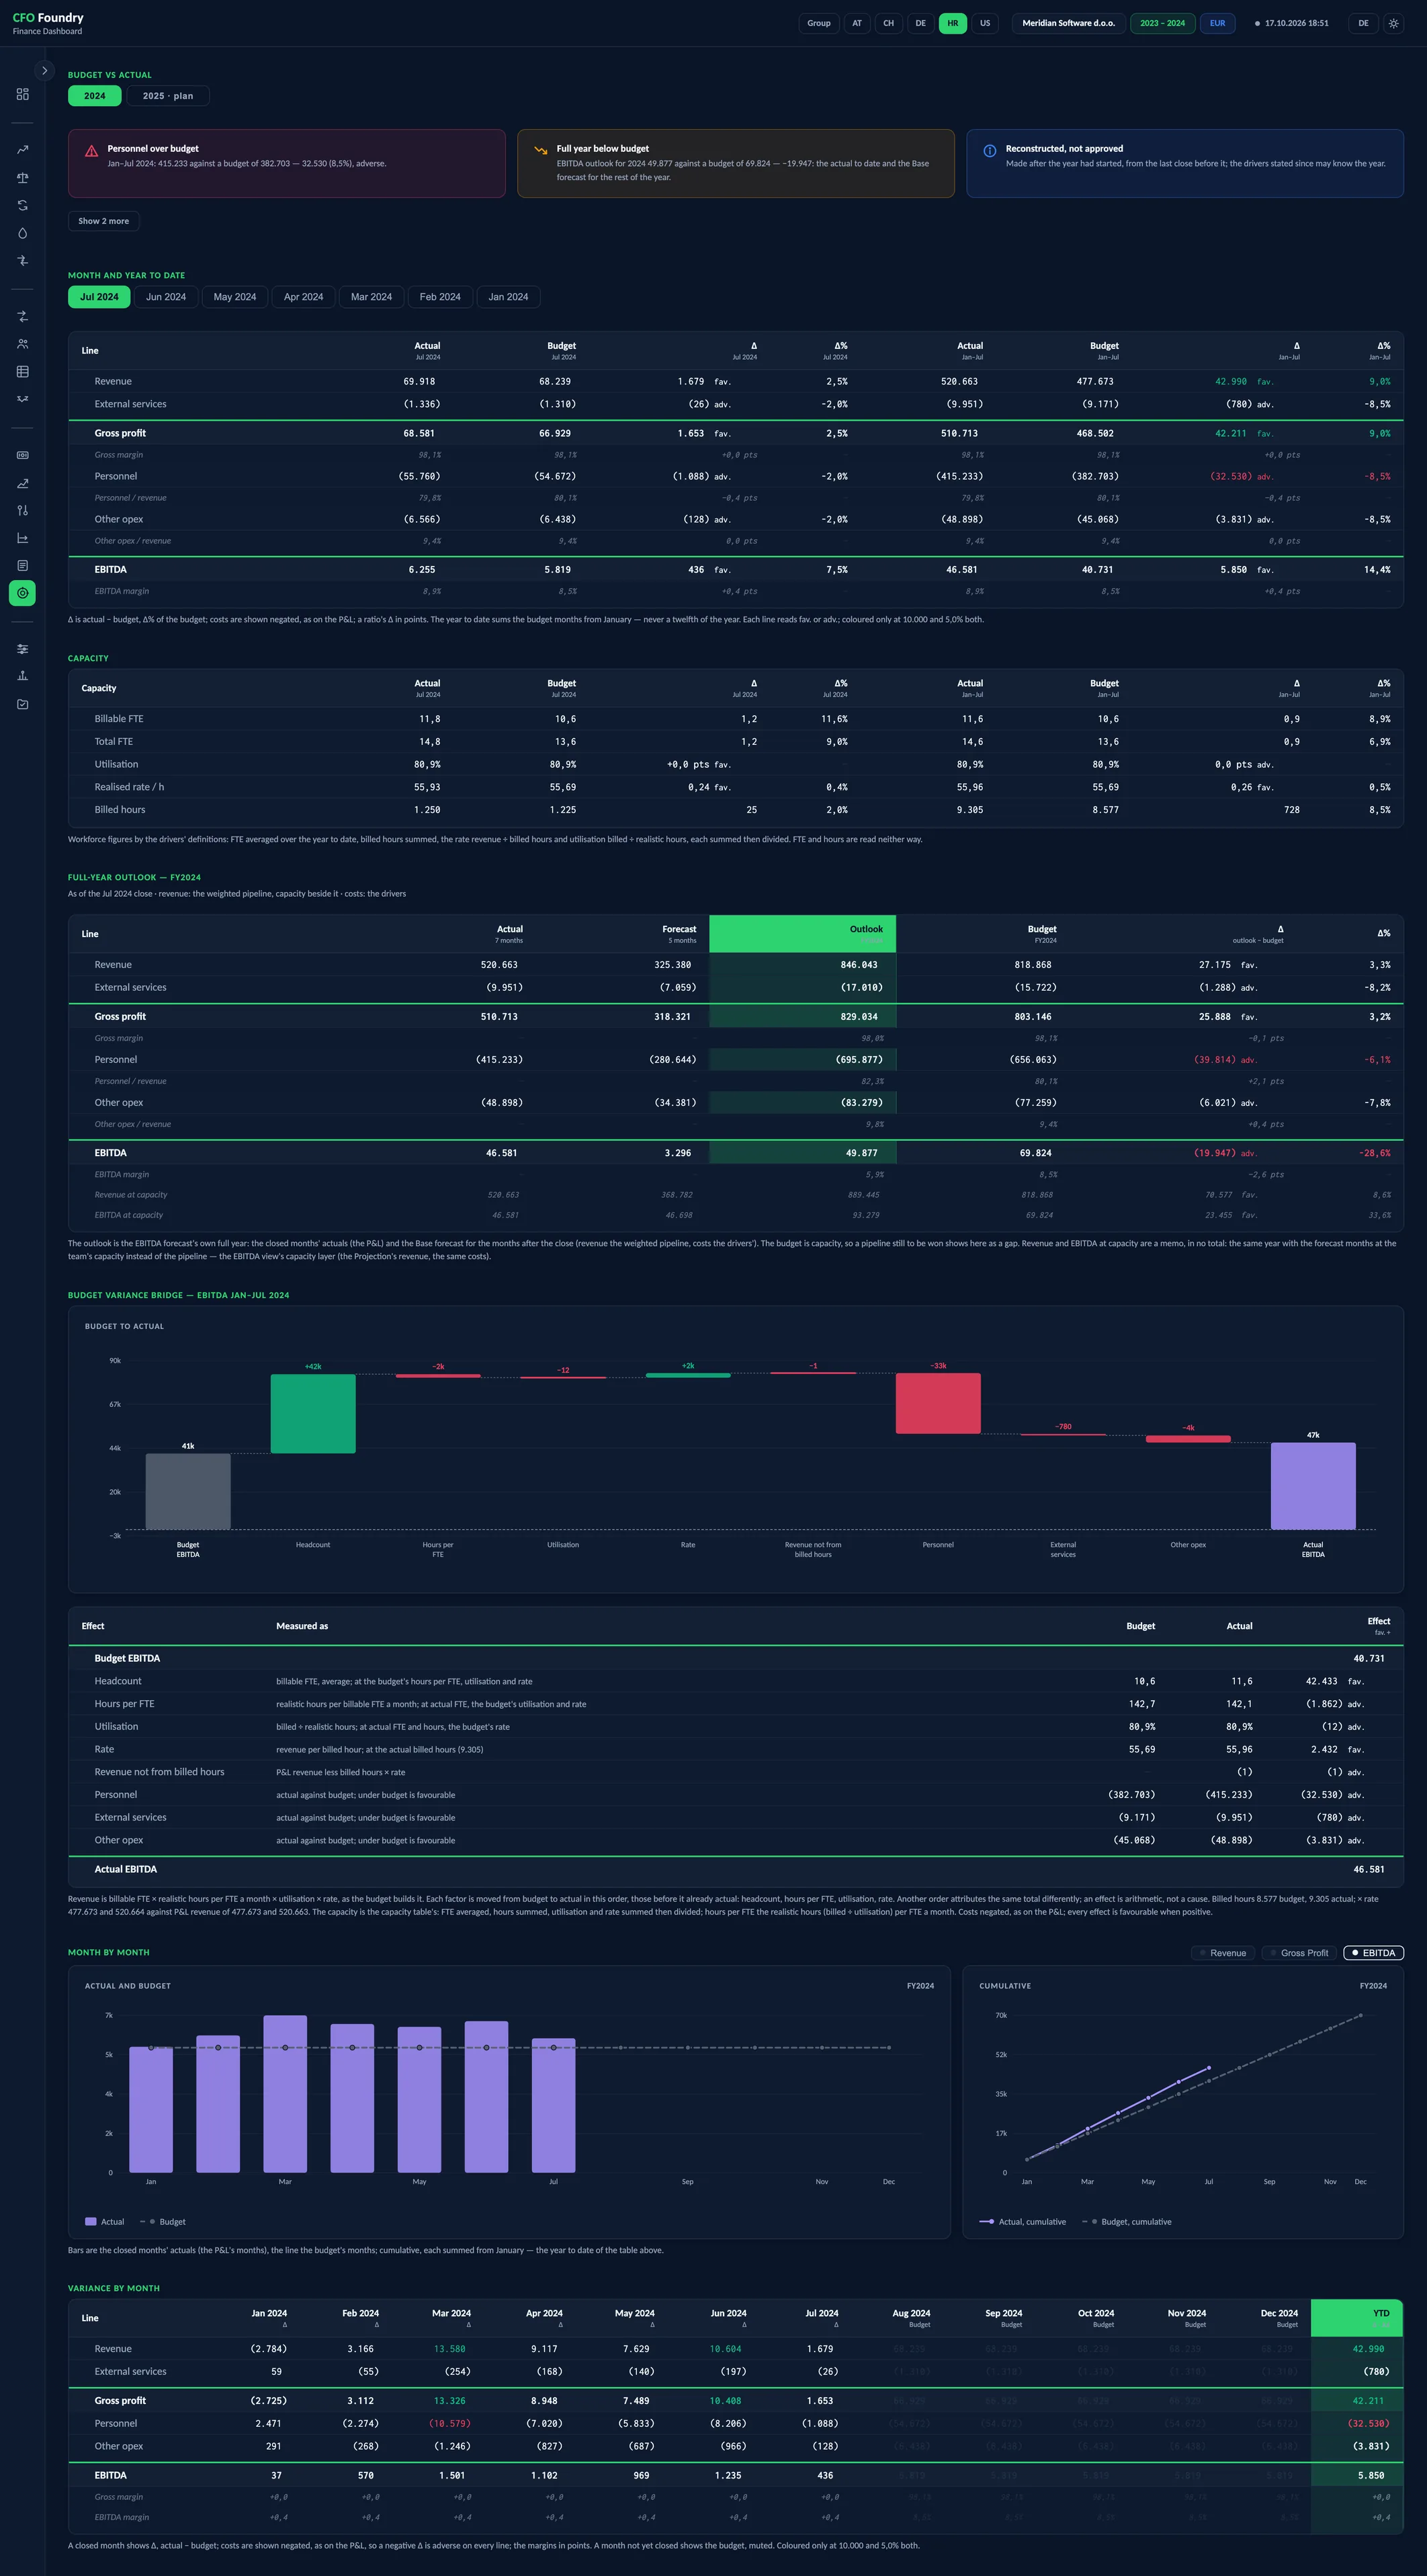Click the active green target sidebar icon
This screenshot has height=2576, width=1427.
(x=22, y=593)
